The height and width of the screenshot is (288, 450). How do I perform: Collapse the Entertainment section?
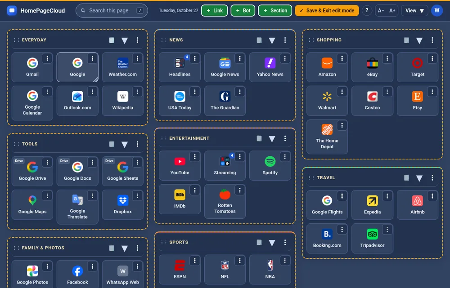[x=272, y=139]
